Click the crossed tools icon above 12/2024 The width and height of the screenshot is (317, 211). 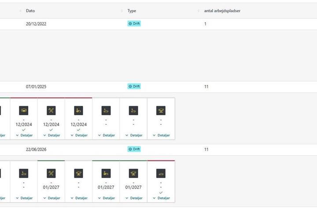point(51,110)
